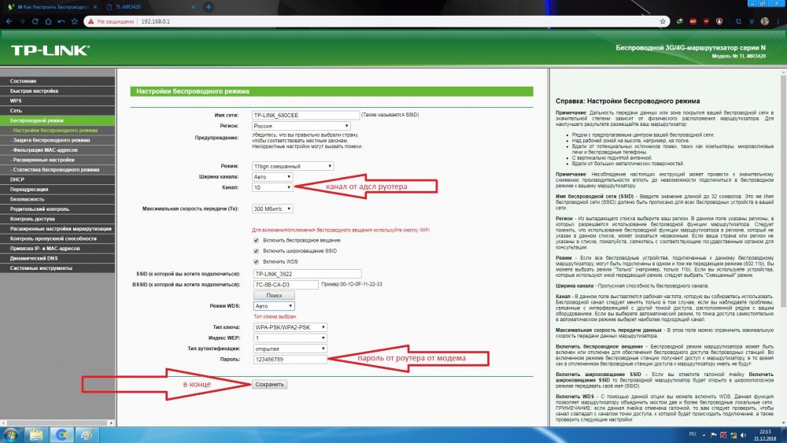
Task: Toggle "Включить широковещание SSID" checkbox
Action: (x=256, y=250)
